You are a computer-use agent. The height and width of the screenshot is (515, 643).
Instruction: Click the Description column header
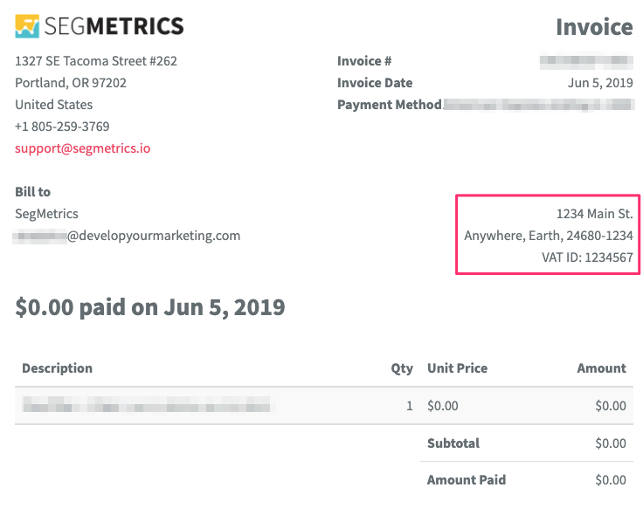(57, 368)
